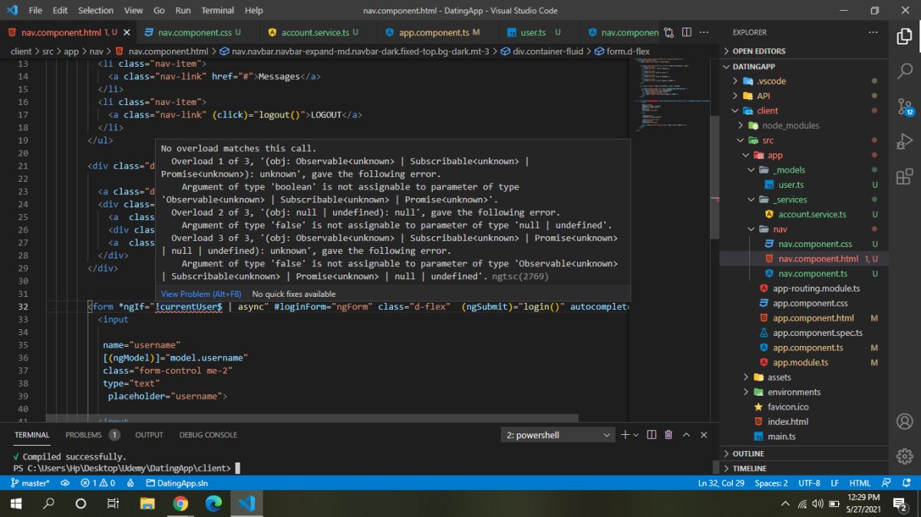
Task: Split the terminal panel
Action: click(652, 435)
